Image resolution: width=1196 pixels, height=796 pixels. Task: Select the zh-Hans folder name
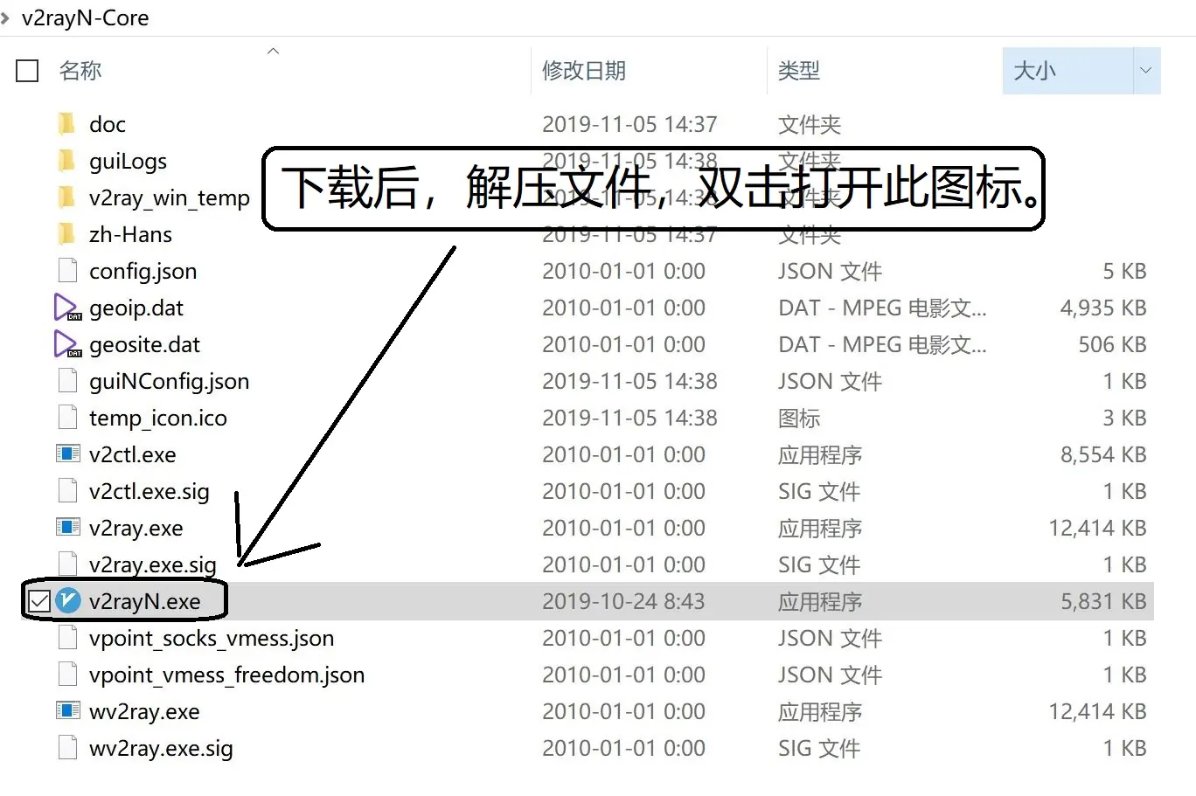click(x=130, y=234)
